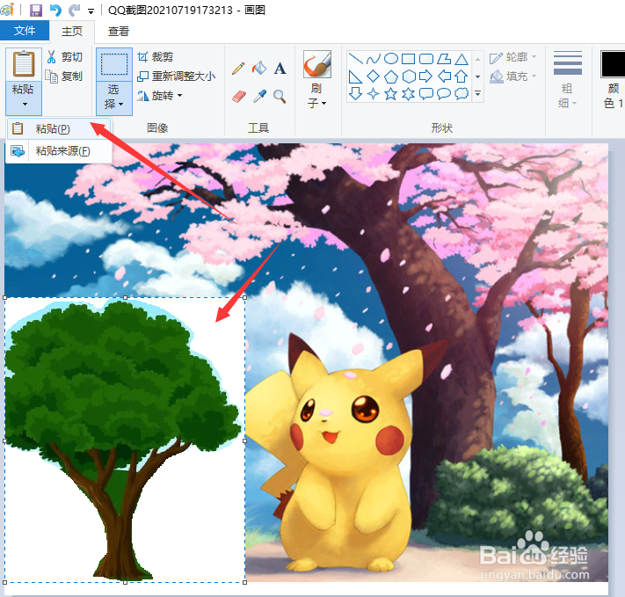Pick the right triangle shape
The image size is (625, 597).
tap(355, 76)
